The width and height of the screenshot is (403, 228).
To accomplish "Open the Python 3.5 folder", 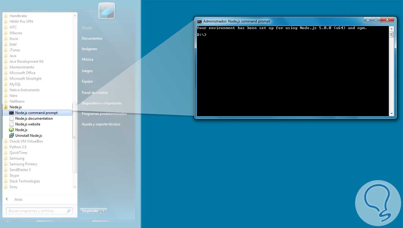I will click(18, 147).
